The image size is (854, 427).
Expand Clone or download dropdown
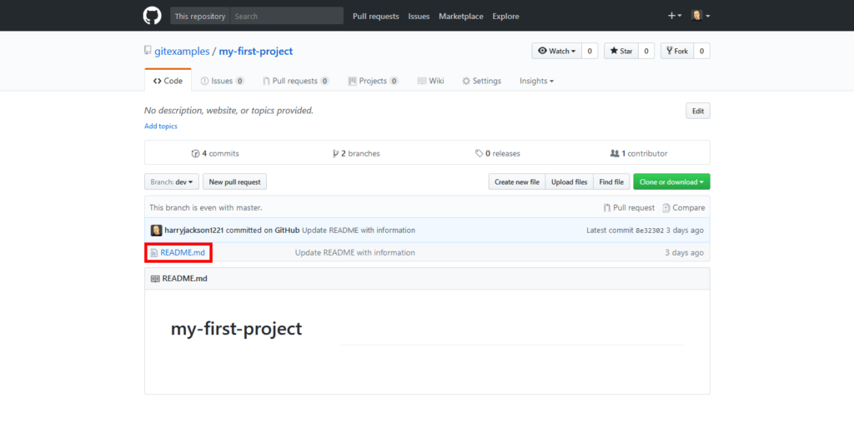tap(671, 181)
